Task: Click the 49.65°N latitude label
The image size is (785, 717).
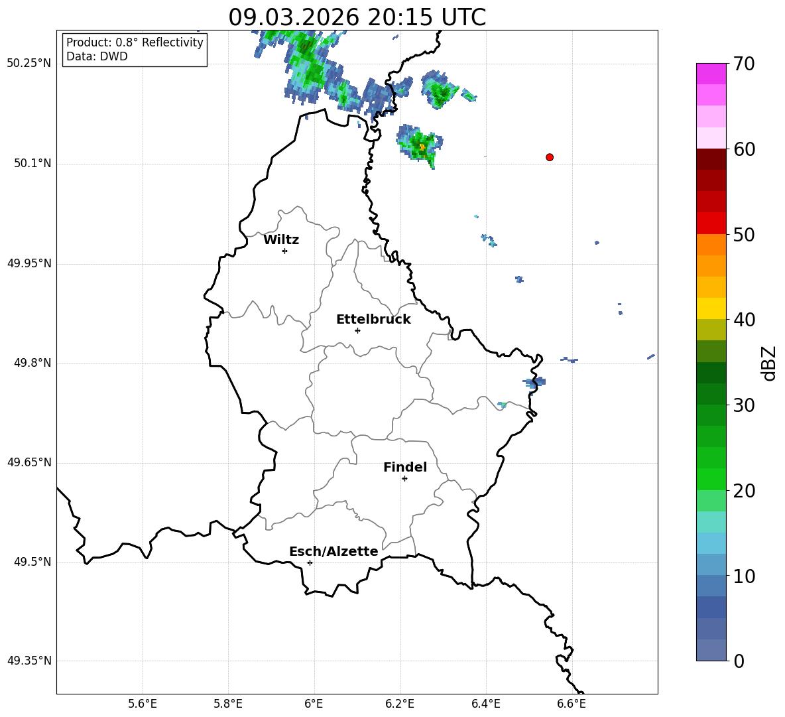Action: click(x=29, y=462)
